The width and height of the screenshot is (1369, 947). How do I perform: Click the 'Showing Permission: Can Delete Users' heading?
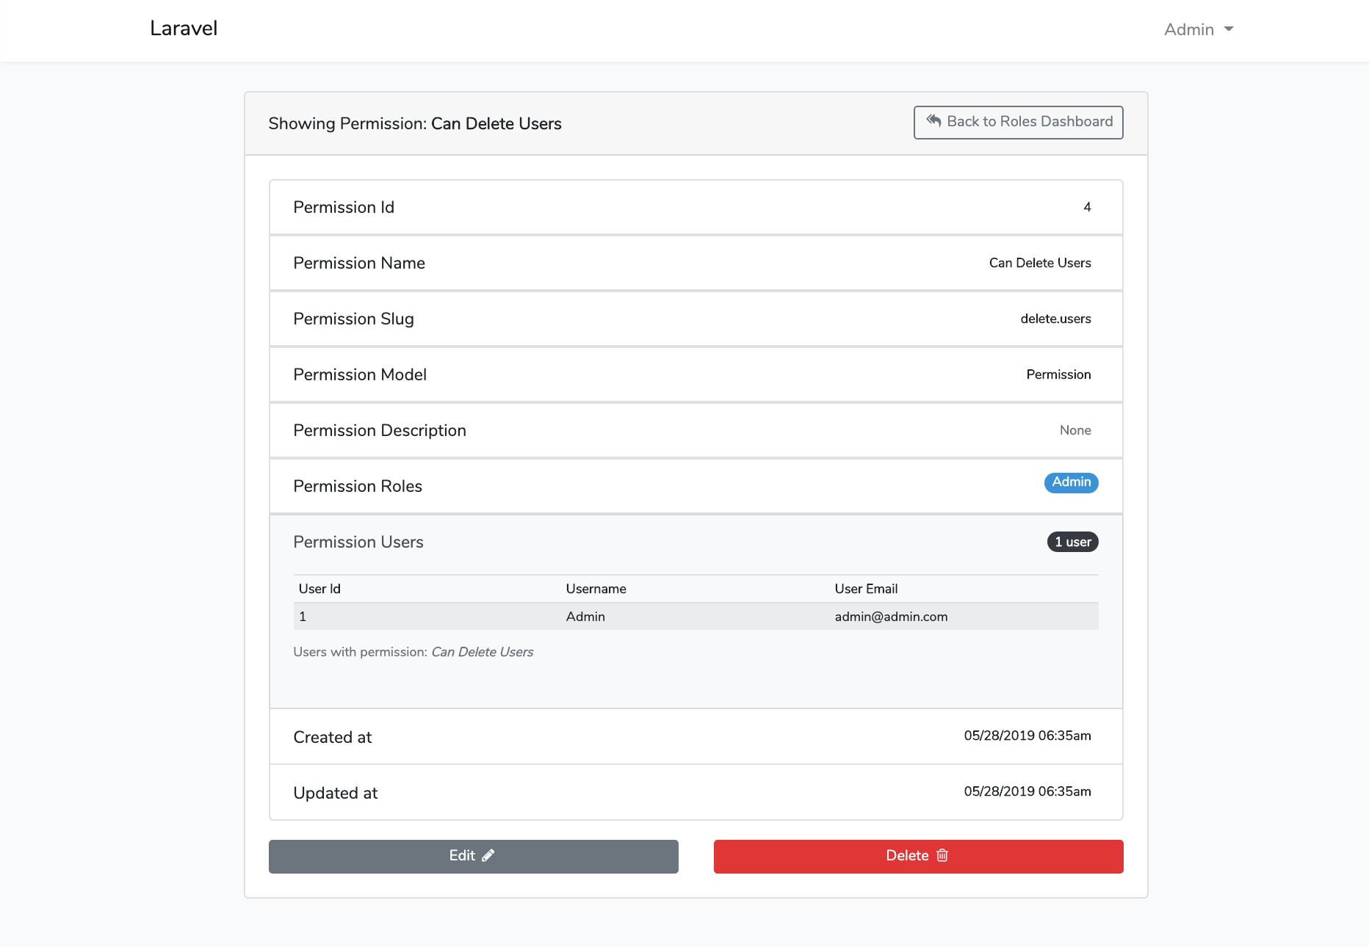tap(414, 123)
